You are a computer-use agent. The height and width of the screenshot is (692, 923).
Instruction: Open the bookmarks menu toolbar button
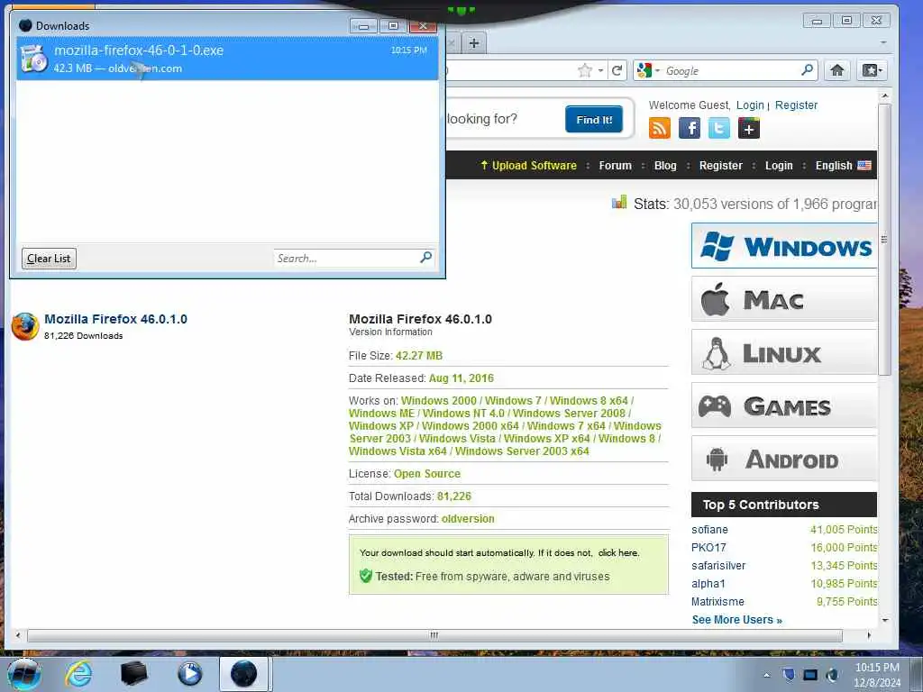pyautogui.click(x=873, y=70)
